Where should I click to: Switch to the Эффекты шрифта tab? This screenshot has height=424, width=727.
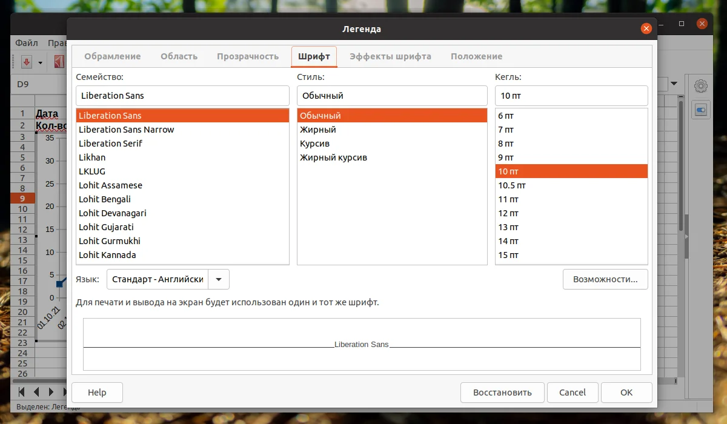tap(390, 56)
